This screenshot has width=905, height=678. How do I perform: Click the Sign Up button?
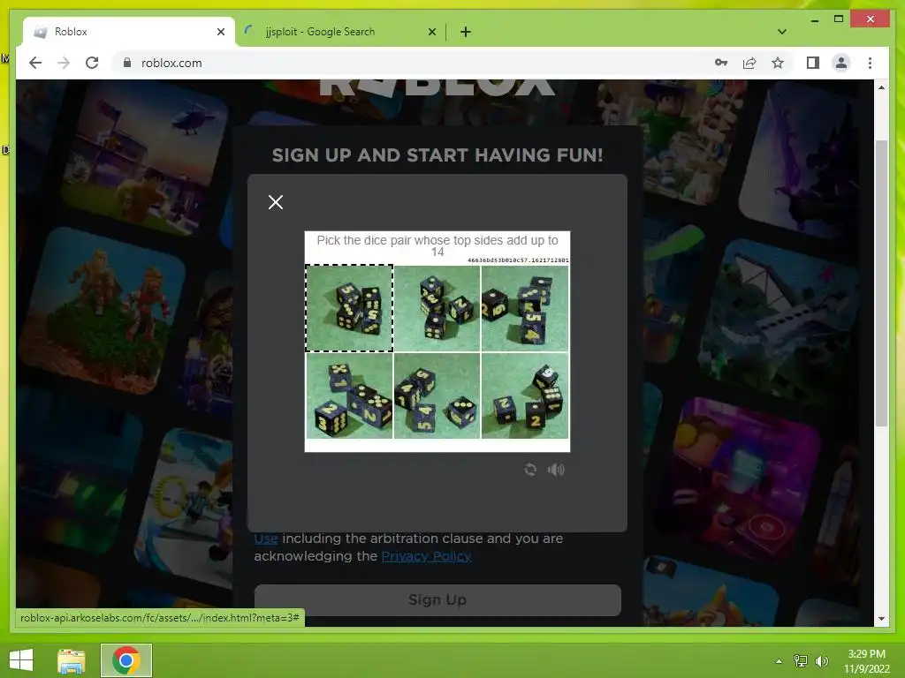tap(437, 599)
